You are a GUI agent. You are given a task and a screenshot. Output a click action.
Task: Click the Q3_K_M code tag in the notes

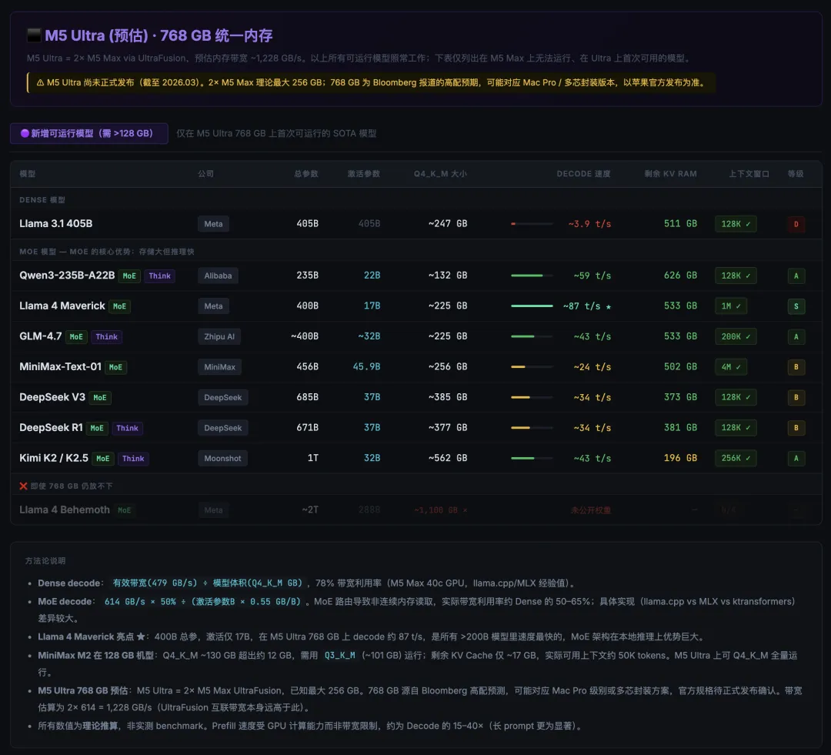click(339, 656)
